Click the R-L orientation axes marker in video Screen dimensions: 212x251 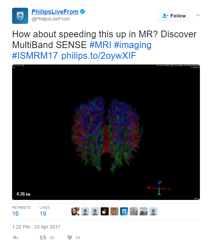click(159, 188)
